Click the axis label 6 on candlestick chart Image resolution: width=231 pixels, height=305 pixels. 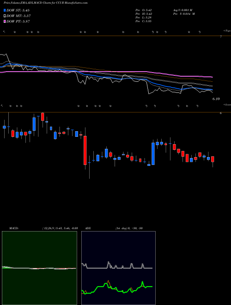[221, 113]
